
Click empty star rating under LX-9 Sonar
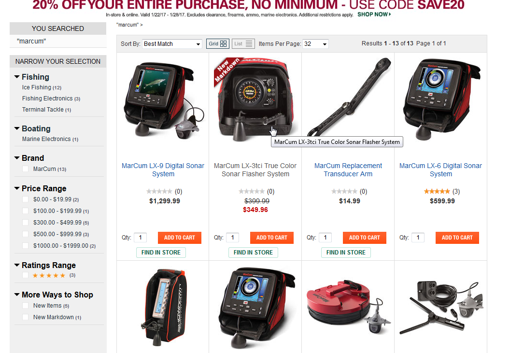(x=159, y=192)
